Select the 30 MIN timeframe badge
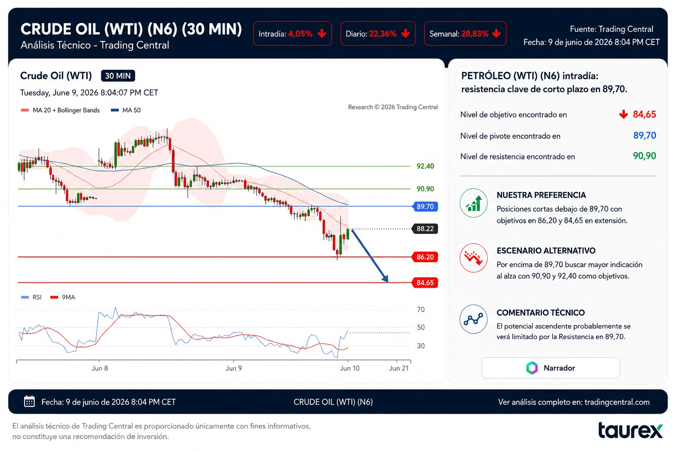This screenshot has height=452, width=679. coord(118,76)
